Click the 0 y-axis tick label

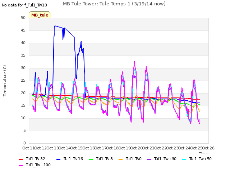tap(24, 143)
